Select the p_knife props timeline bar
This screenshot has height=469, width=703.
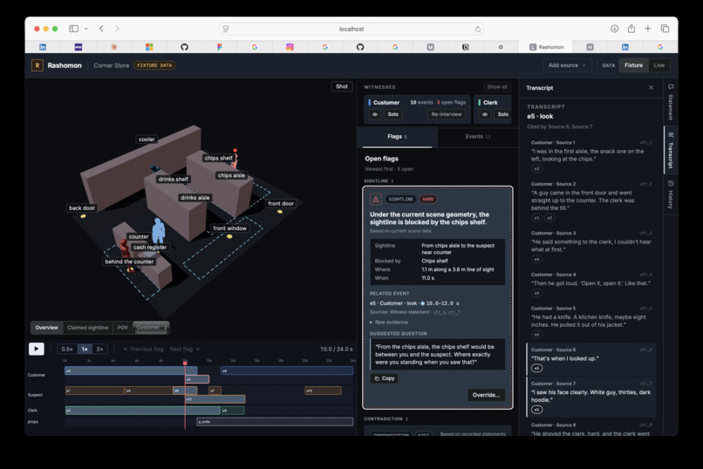(275, 422)
